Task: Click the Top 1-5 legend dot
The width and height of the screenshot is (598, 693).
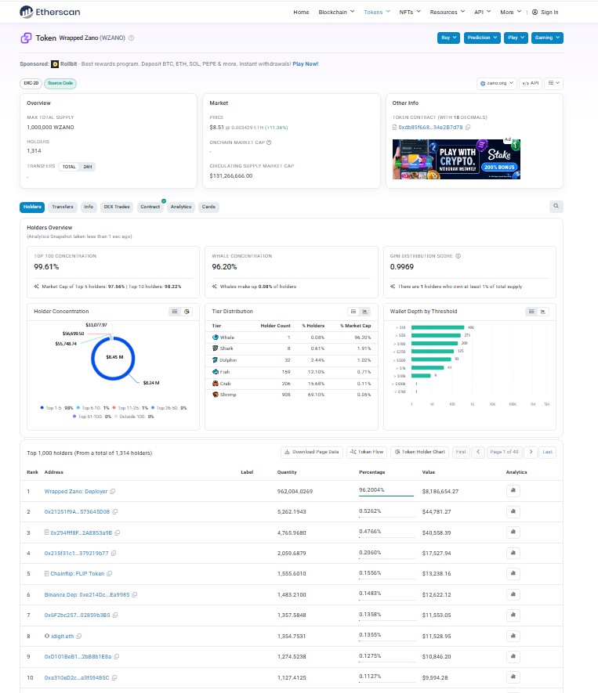Action: point(42,408)
